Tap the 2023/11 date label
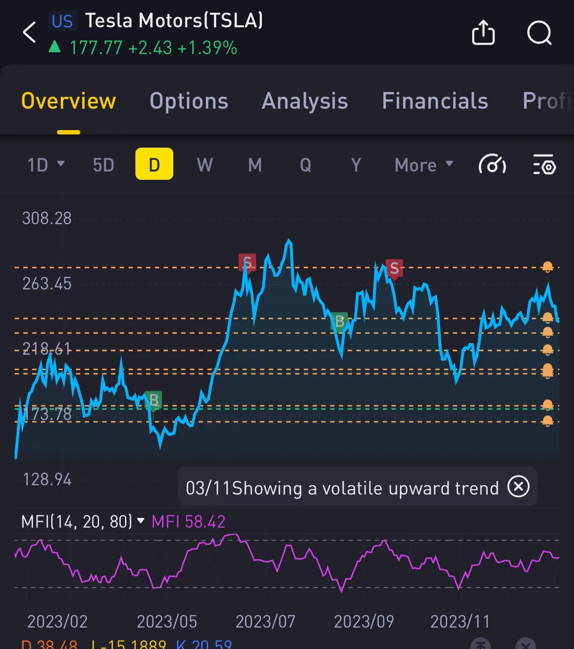 click(x=460, y=621)
